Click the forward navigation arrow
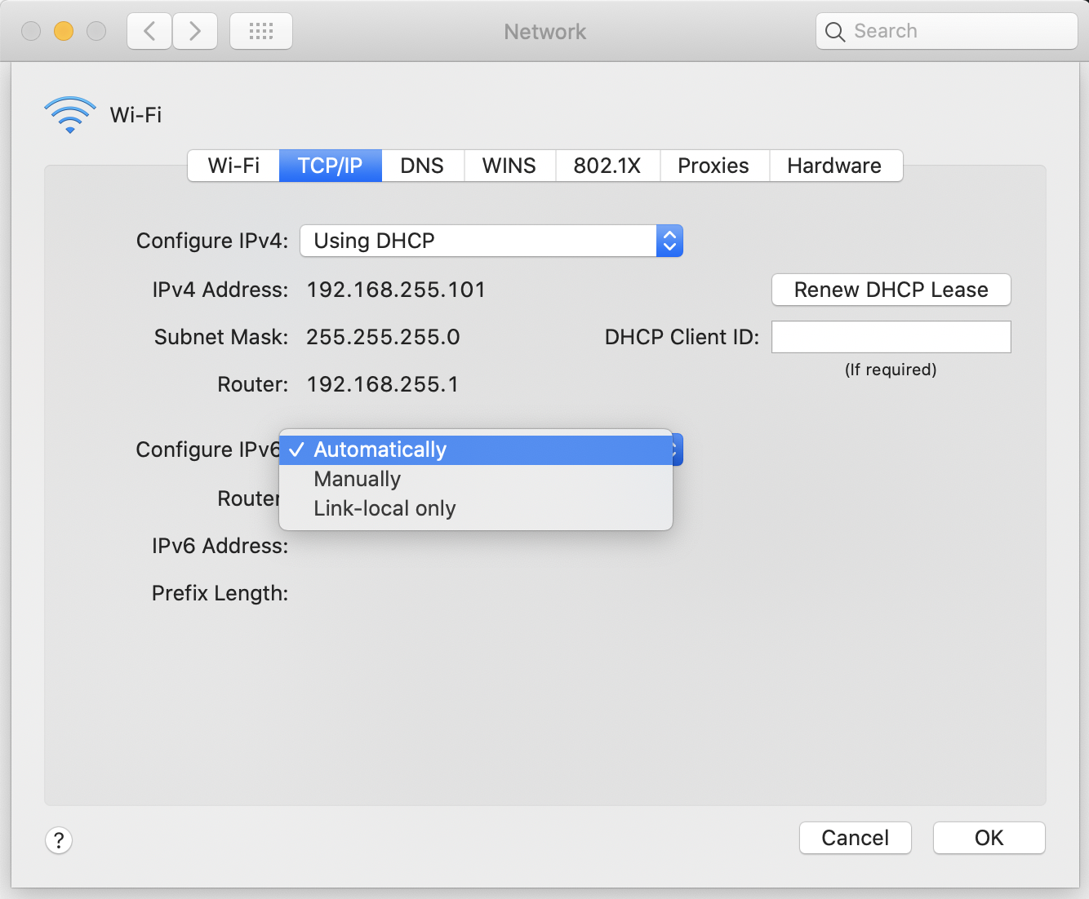Viewport: 1089px width, 899px height. (x=194, y=30)
